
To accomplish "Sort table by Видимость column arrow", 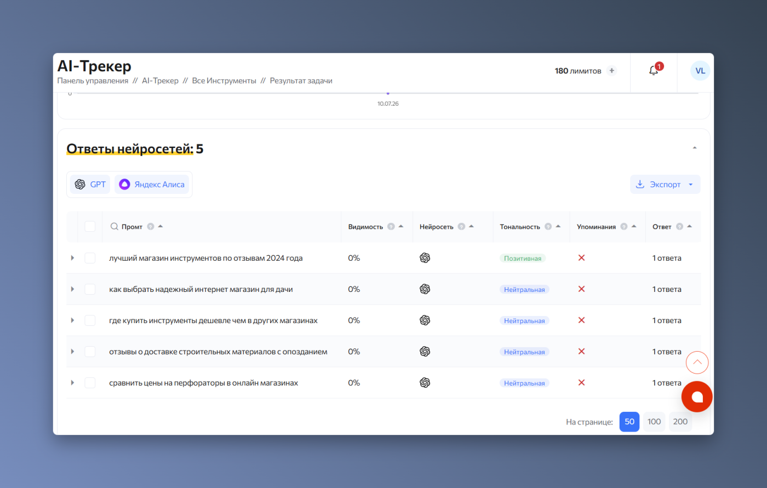I will coord(401,226).
